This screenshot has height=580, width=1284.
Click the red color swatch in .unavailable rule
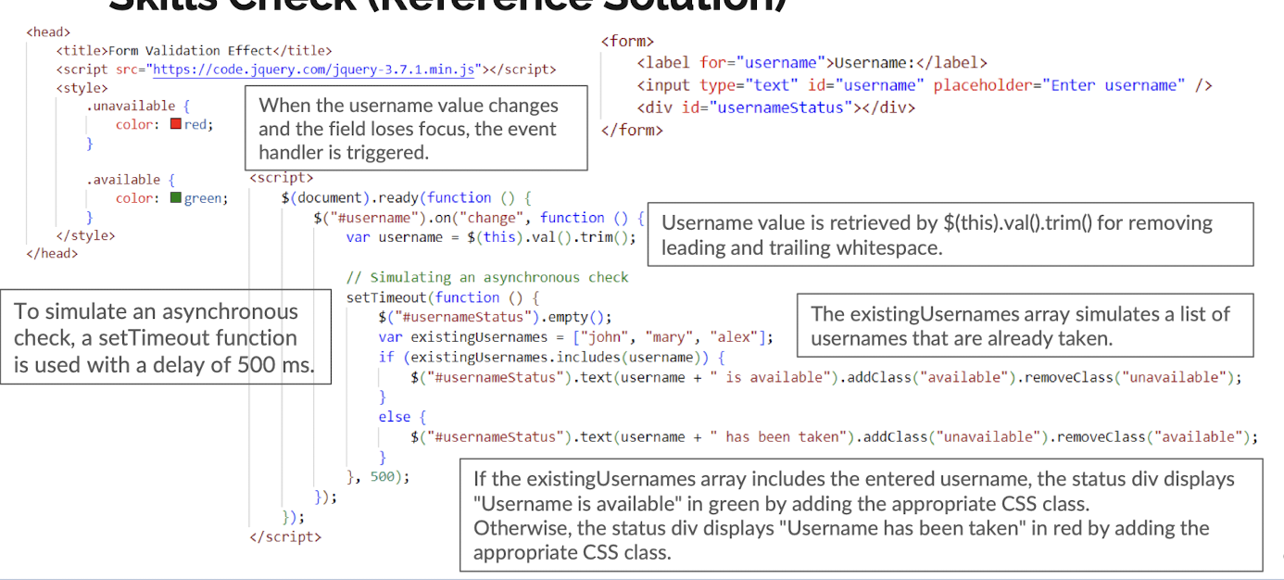click(176, 124)
